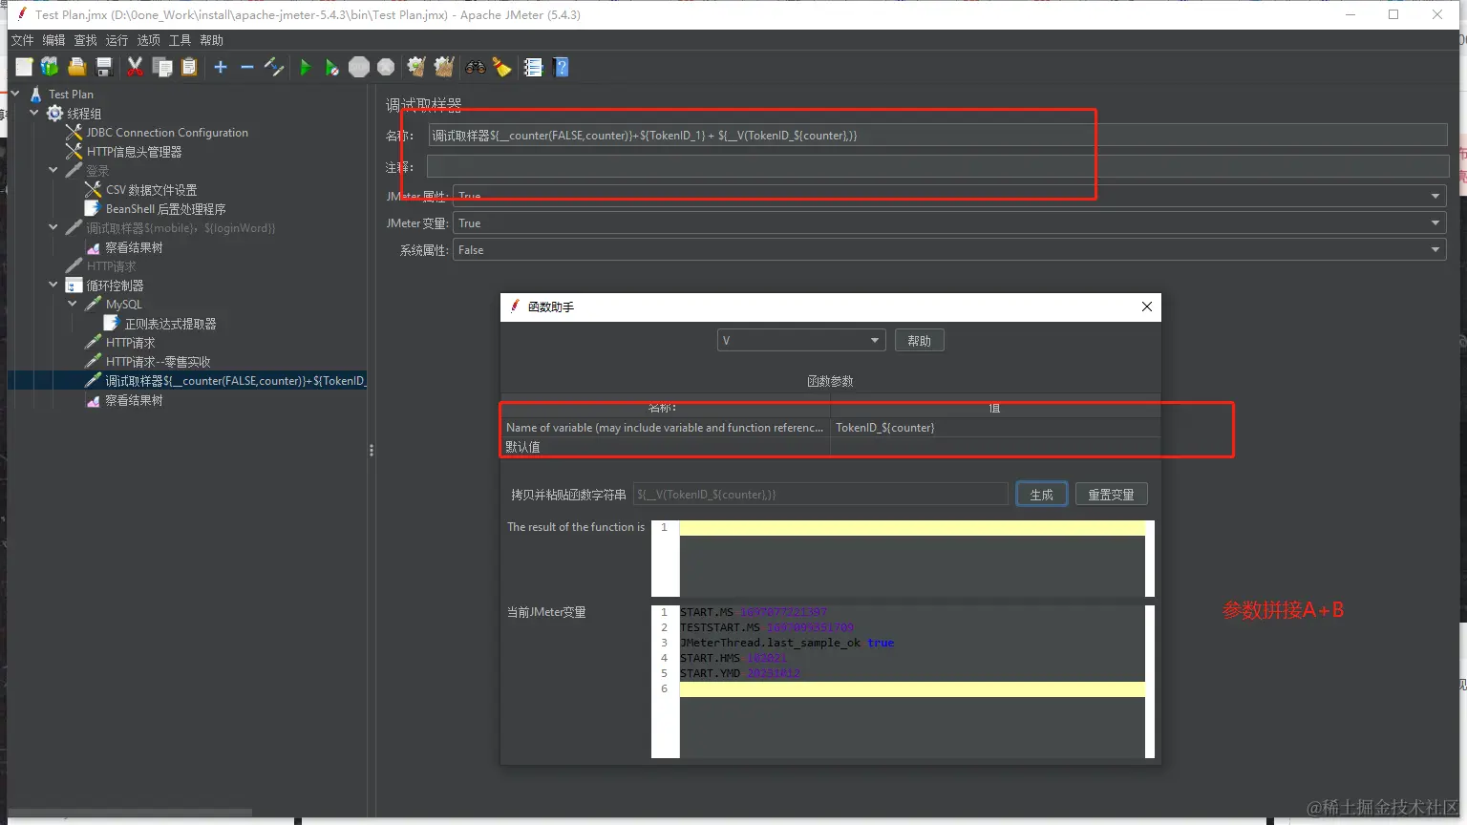Open the 查找 menu
This screenshot has height=825, width=1467.
(86, 40)
